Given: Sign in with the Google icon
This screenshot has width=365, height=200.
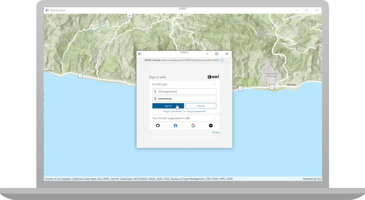Looking at the screenshot, I should pos(193,125).
